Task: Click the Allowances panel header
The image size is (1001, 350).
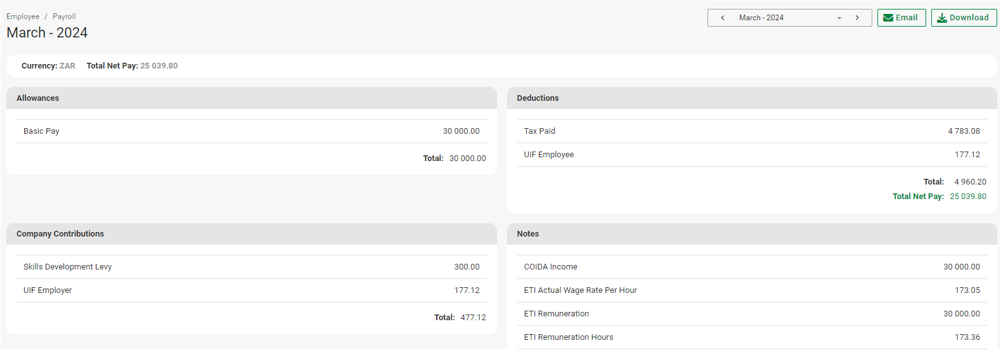Action: (x=251, y=98)
